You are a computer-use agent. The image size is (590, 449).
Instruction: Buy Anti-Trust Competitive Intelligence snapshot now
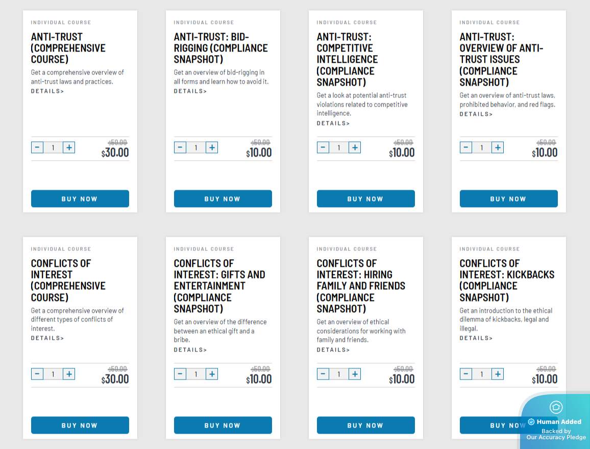coord(365,199)
